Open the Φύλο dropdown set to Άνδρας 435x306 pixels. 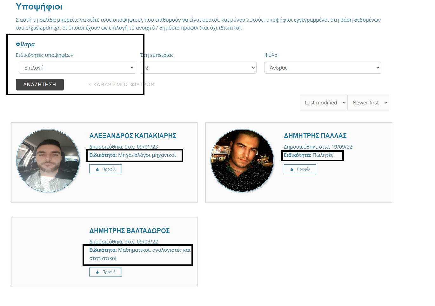[x=322, y=68]
